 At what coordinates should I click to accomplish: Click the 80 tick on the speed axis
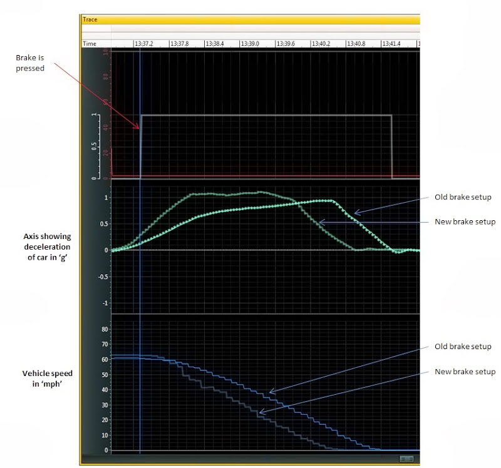click(x=105, y=329)
